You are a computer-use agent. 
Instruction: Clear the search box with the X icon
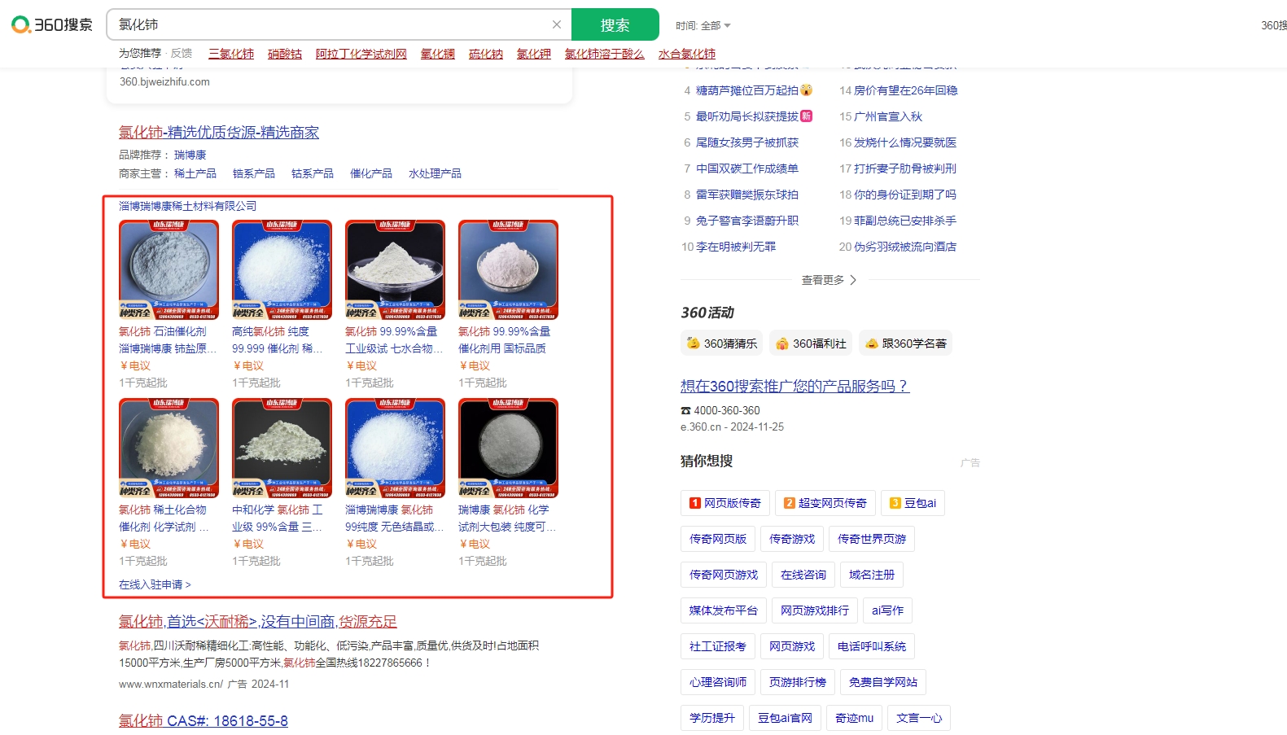[x=557, y=24]
